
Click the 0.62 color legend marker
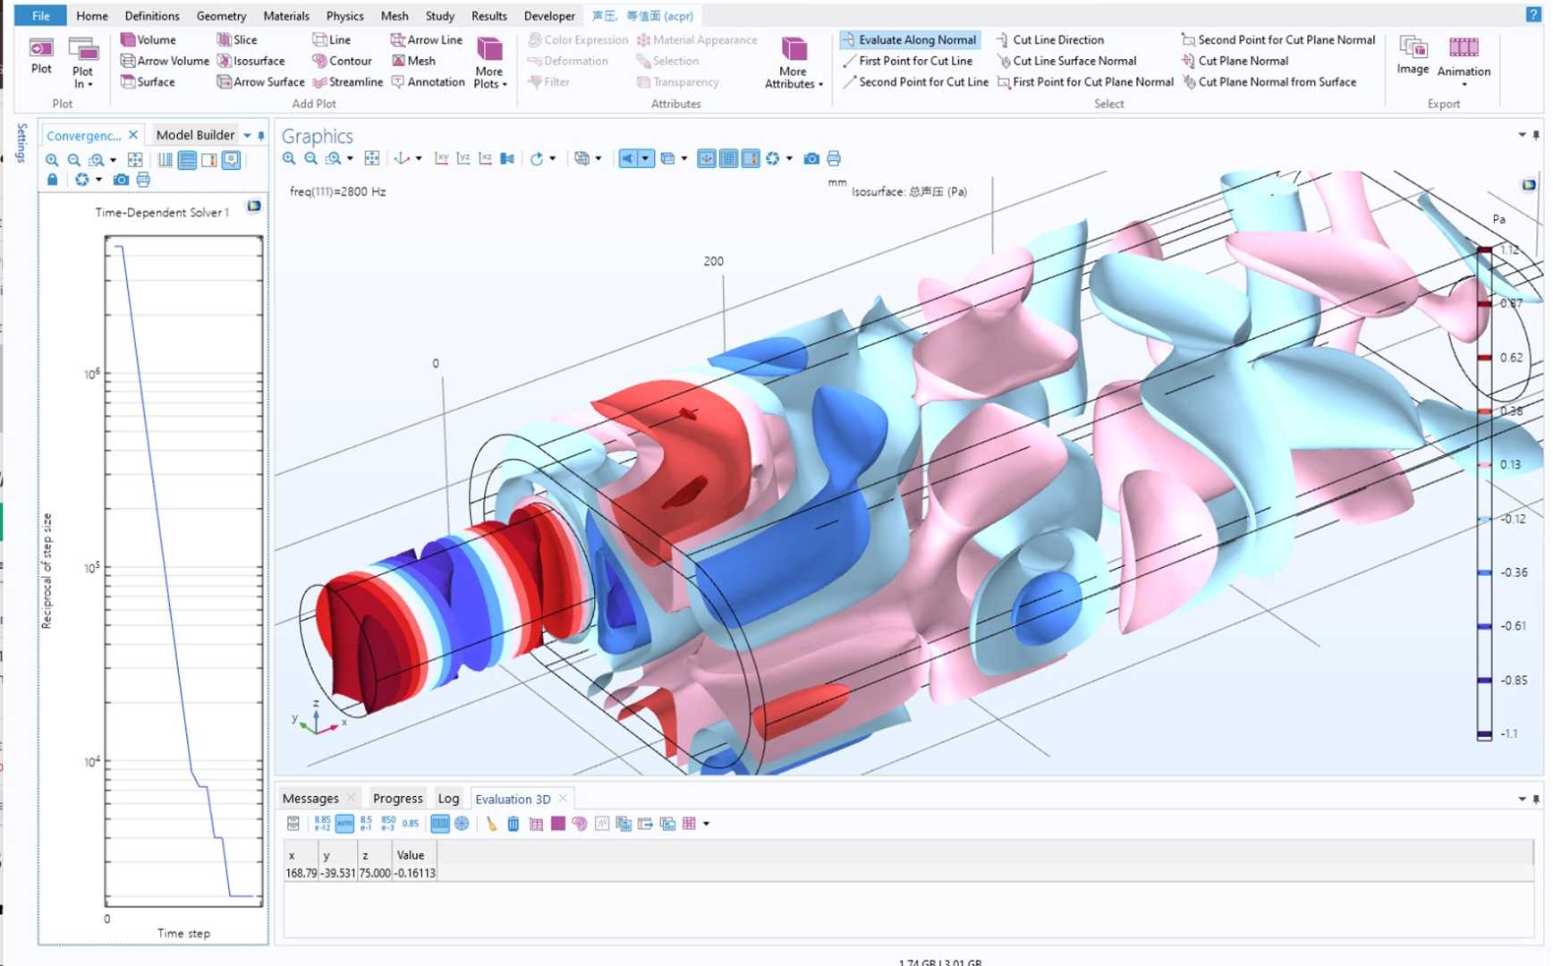pyautogui.click(x=1485, y=358)
